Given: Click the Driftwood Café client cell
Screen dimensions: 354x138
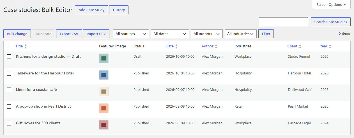Looking at the screenshot, I should (300, 90).
